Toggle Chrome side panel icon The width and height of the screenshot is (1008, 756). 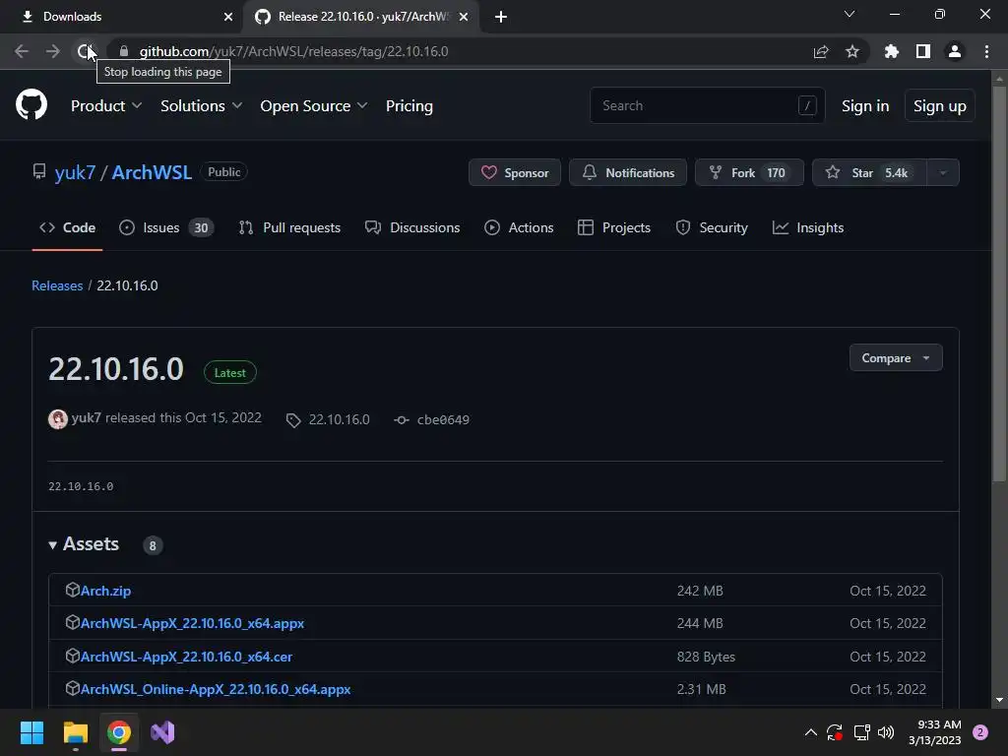coord(923,51)
